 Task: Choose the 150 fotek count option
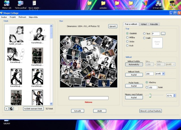(x=147, y=87)
